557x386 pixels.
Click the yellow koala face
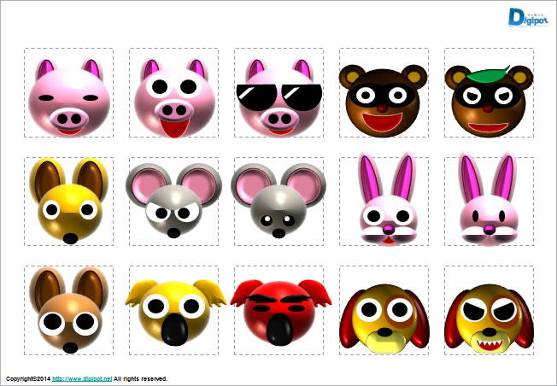coord(174,310)
